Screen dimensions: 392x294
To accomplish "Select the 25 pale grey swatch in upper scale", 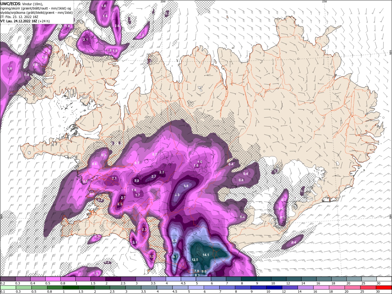I will click(x=369, y=279).
